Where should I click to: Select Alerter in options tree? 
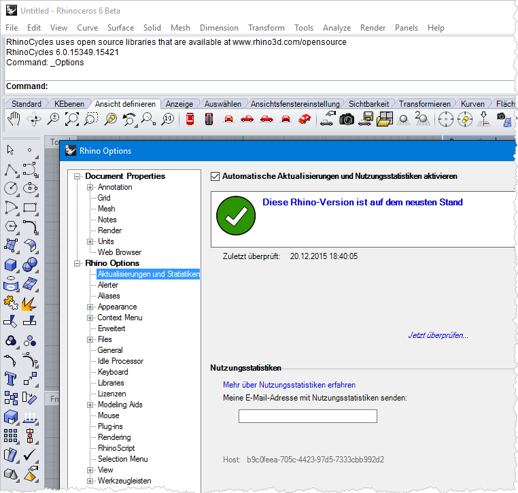pos(108,285)
